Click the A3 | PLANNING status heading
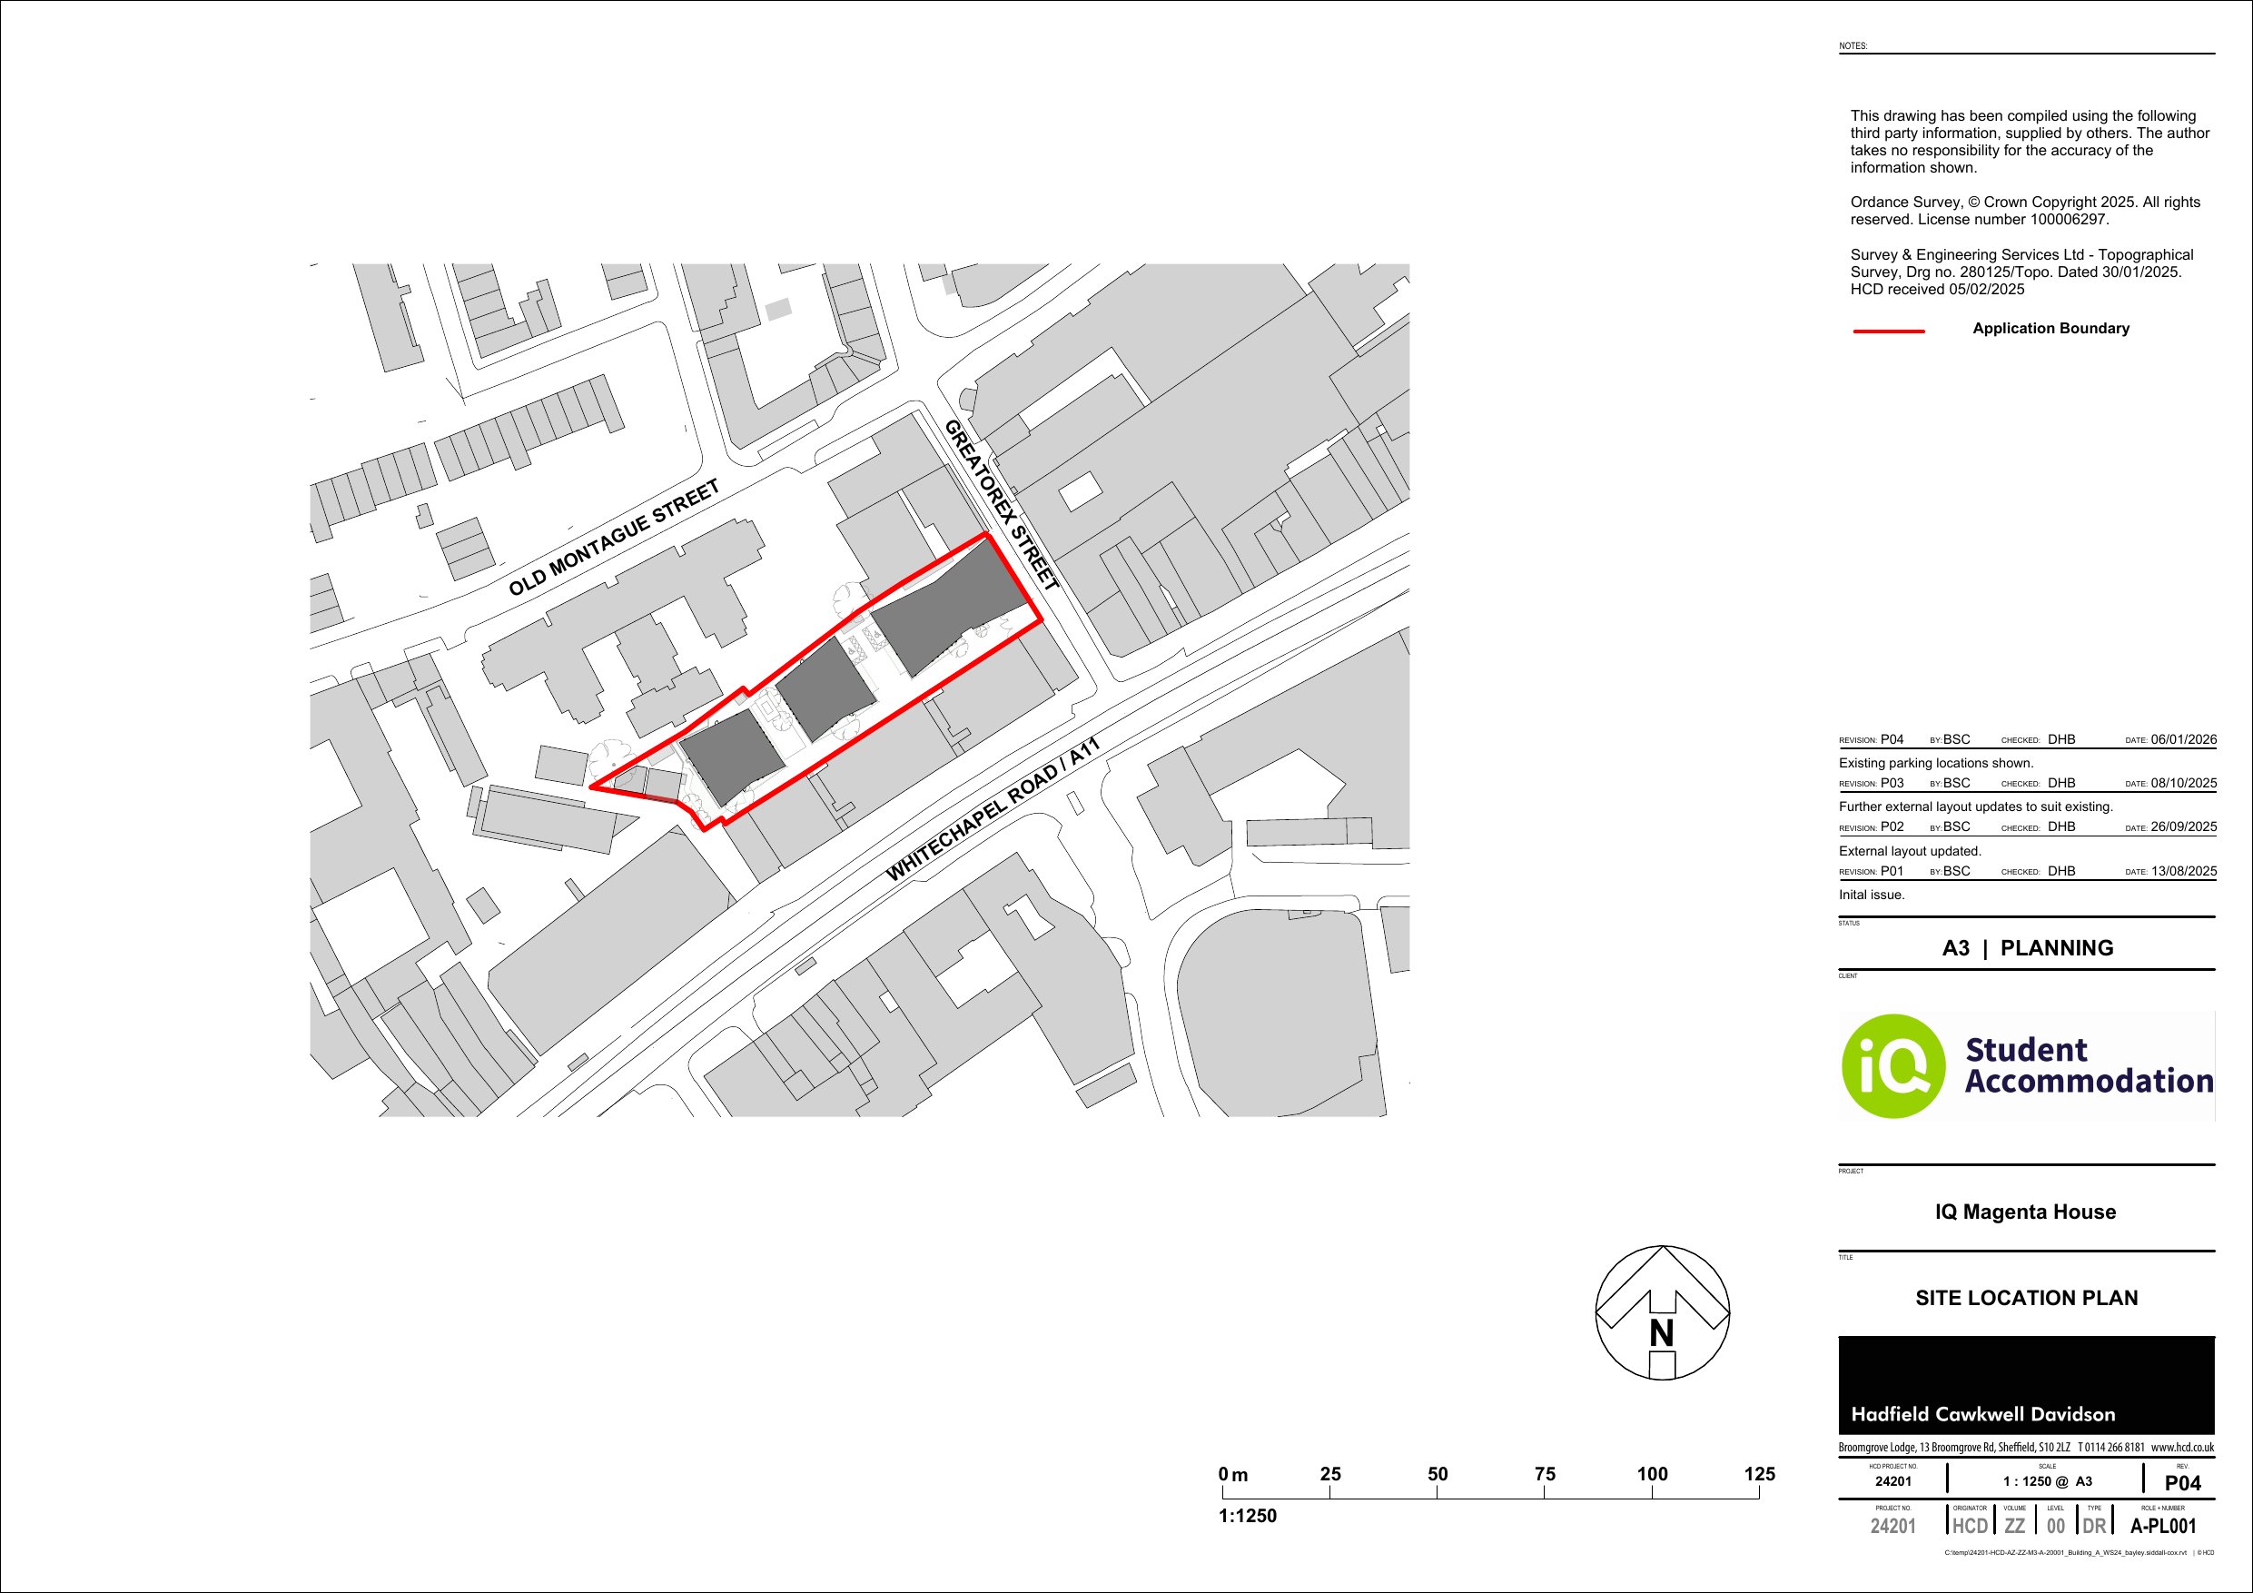The width and height of the screenshot is (2253, 1593). tap(2027, 948)
